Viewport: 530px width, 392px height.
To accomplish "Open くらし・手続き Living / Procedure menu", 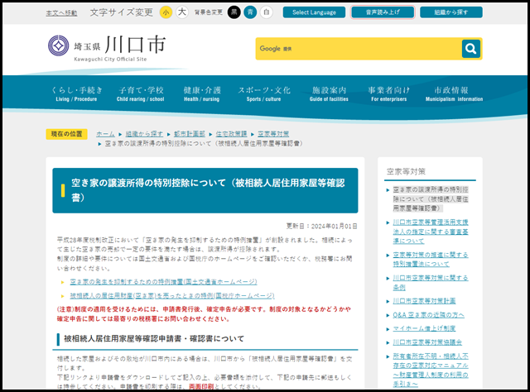I will coord(77,93).
